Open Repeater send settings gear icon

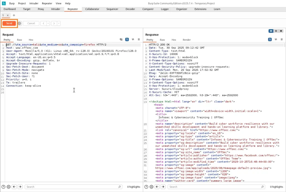coord(20,23)
